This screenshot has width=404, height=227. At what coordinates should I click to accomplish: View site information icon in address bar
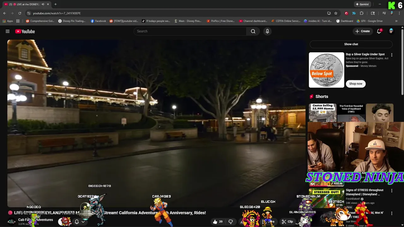coord(29,13)
